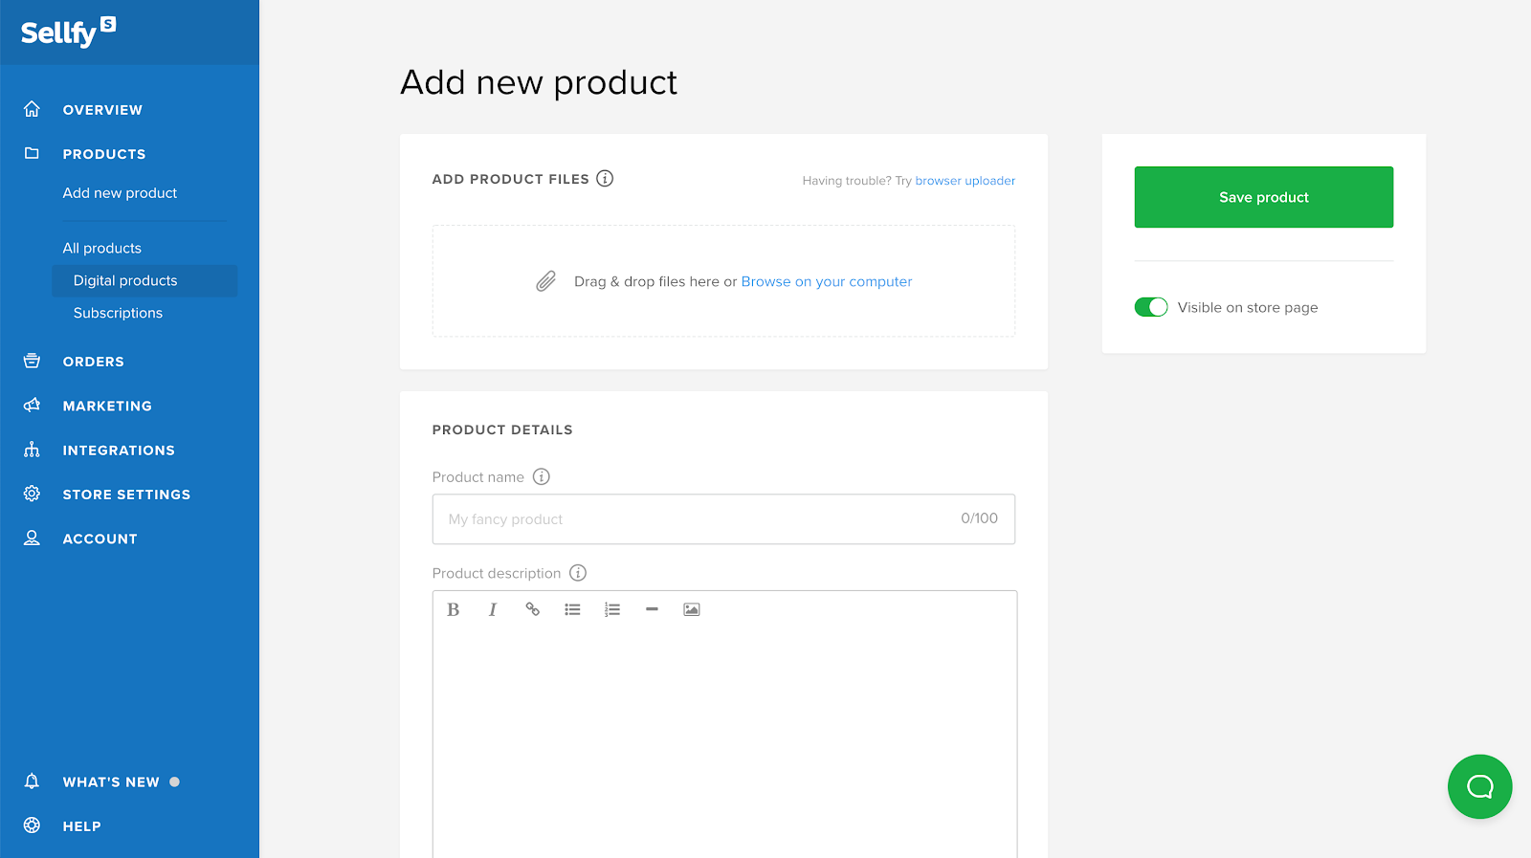Open the browser uploader link
The height and width of the screenshot is (858, 1531).
(965, 181)
